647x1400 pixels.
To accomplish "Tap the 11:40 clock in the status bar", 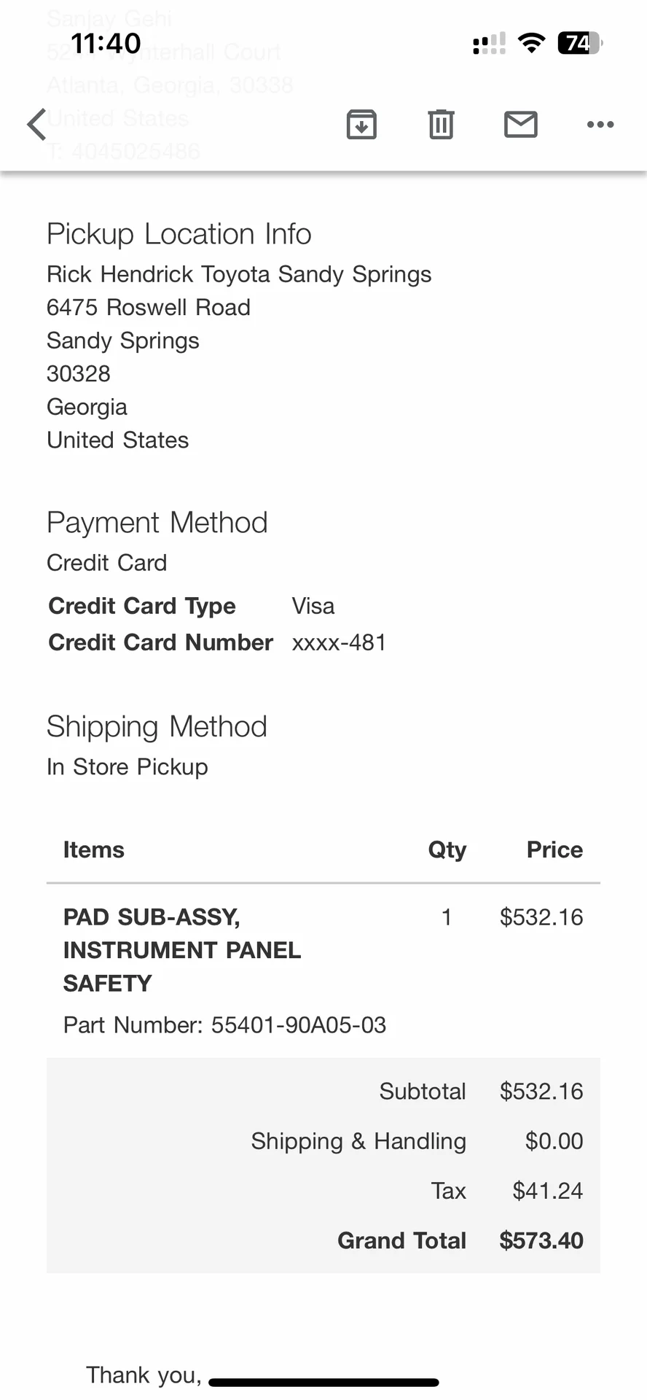I will (106, 43).
